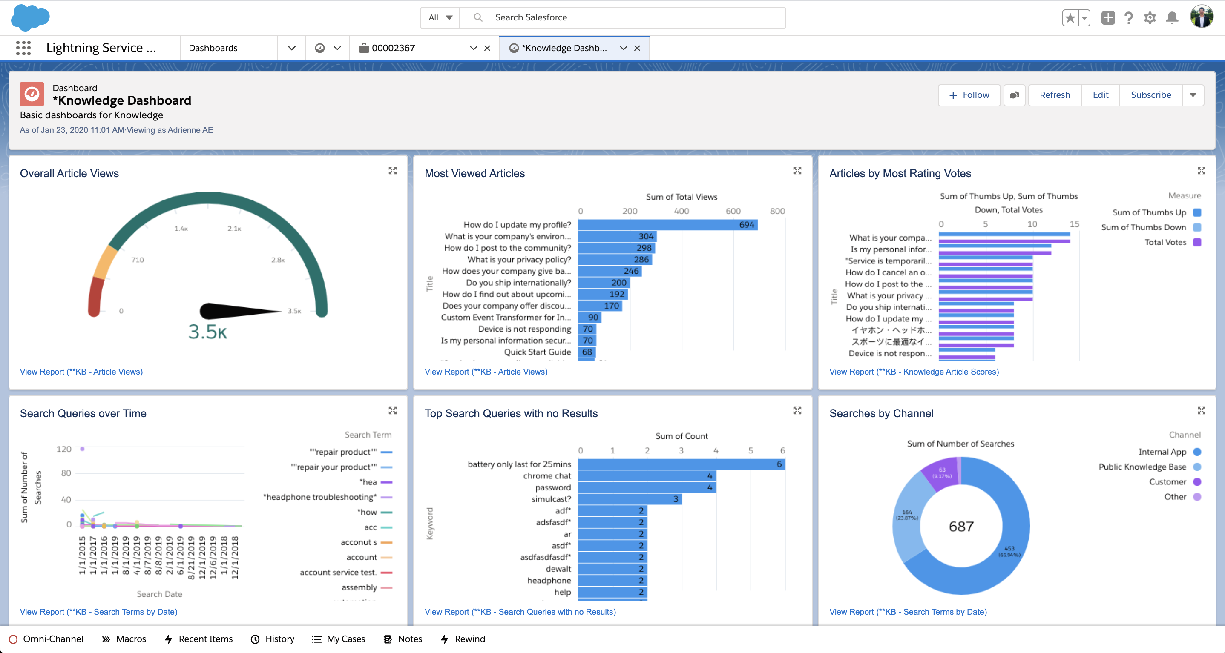Expand chevron beside the dashboard gauge icon
The image size is (1225, 653).
[x=337, y=48]
